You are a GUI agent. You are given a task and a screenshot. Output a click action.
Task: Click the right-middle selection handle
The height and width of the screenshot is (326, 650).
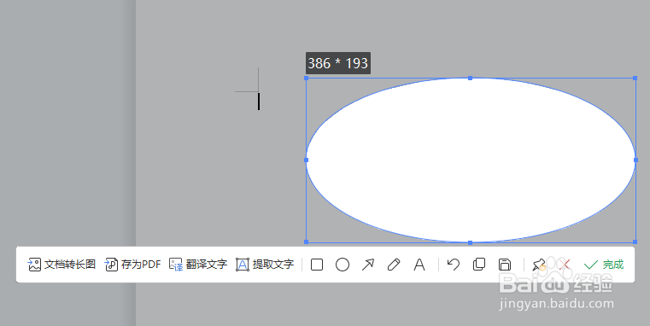(635, 160)
